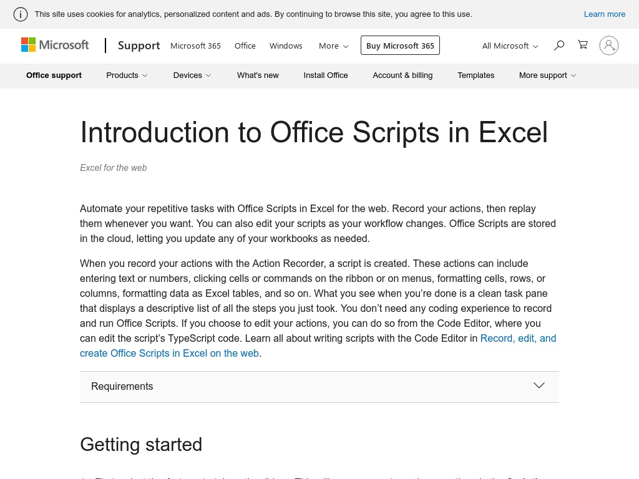This screenshot has height=479, width=639.
Task: Go to Templates
Action: pos(476,75)
